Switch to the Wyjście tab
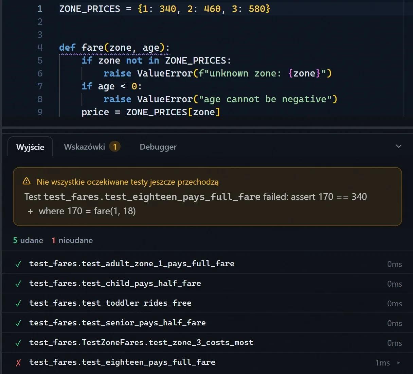413x374 pixels. click(x=30, y=147)
